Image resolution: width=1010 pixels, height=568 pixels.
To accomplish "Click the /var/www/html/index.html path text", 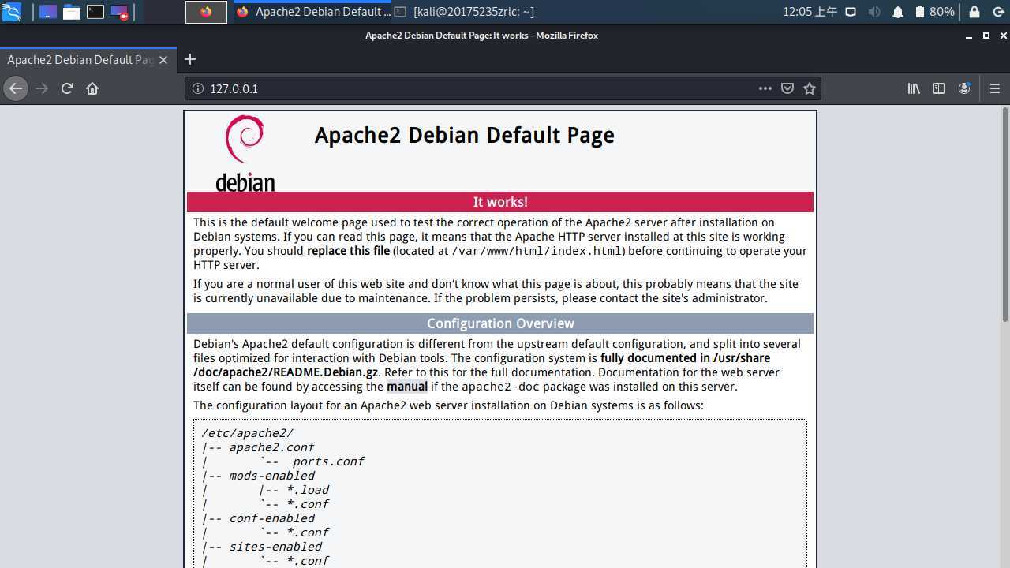I will pos(537,251).
